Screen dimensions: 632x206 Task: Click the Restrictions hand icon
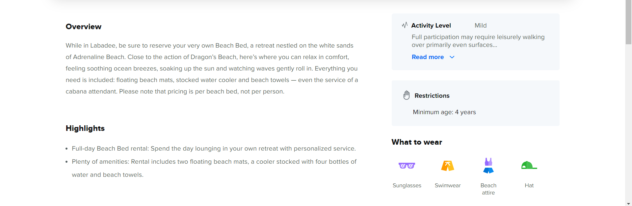click(407, 95)
